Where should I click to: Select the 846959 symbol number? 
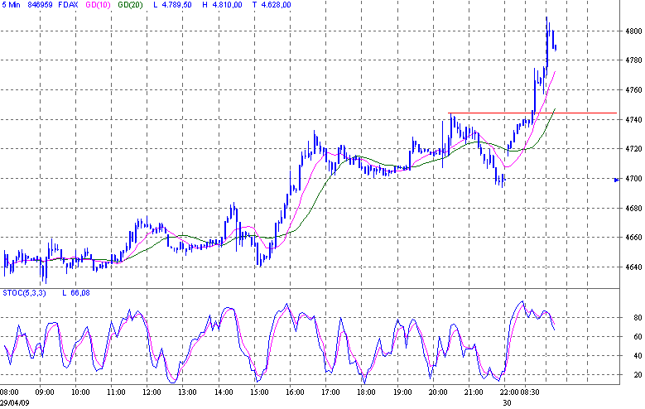pyautogui.click(x=41, y=5)
